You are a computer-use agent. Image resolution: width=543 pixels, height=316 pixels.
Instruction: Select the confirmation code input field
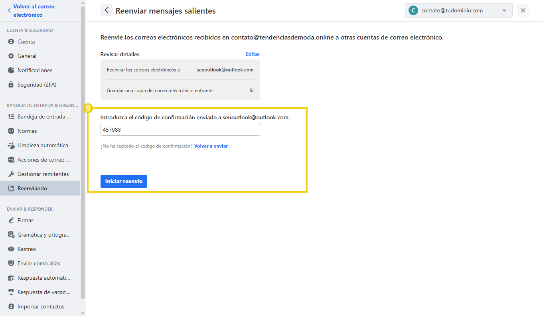coord(180,129)
